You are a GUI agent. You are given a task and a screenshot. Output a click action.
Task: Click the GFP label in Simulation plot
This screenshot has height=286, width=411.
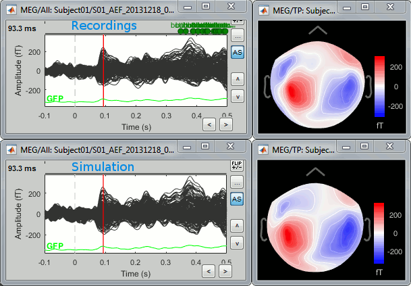coord(55,245)
